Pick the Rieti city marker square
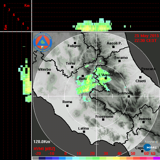 [83, 76]
